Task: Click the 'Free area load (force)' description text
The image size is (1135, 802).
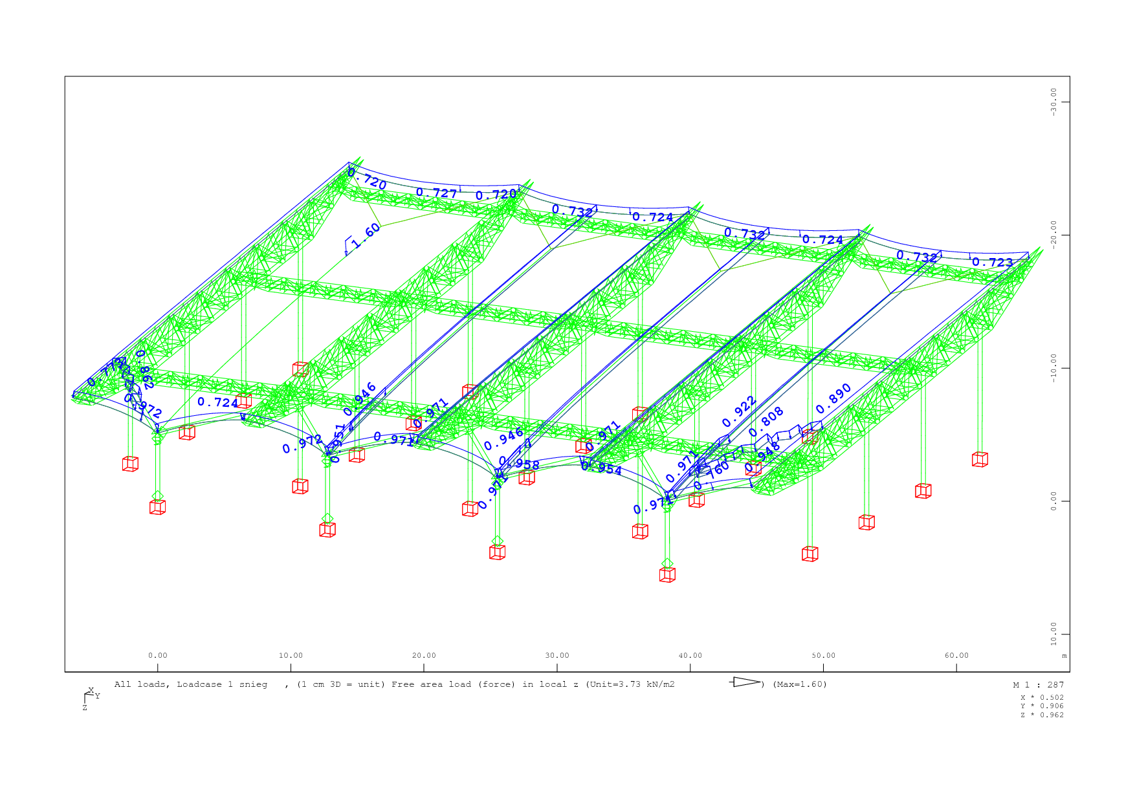Action: pos(454,684)
